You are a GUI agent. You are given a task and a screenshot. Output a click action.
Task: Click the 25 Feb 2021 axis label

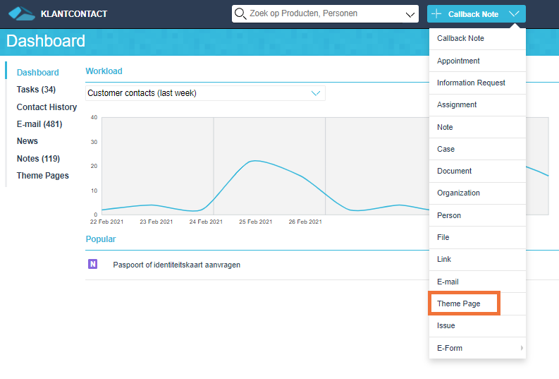click(x=255, y=222)
